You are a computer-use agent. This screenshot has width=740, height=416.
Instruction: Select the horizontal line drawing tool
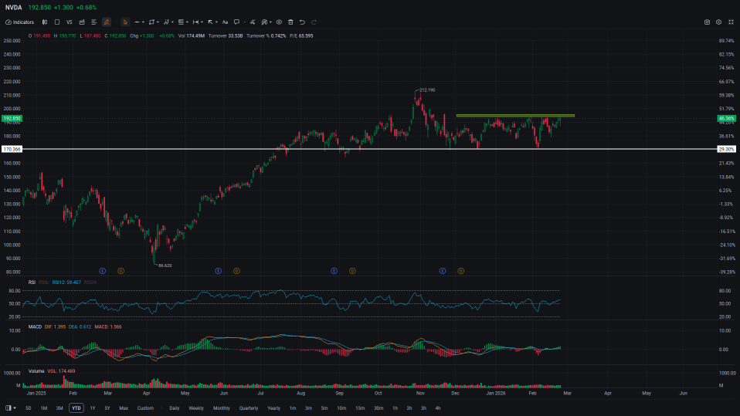137,22
